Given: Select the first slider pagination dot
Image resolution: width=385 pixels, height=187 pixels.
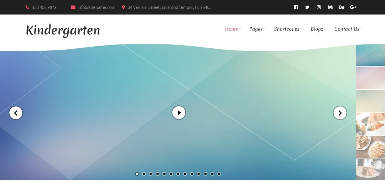Looking at the screenshot, I should (137, 174).
